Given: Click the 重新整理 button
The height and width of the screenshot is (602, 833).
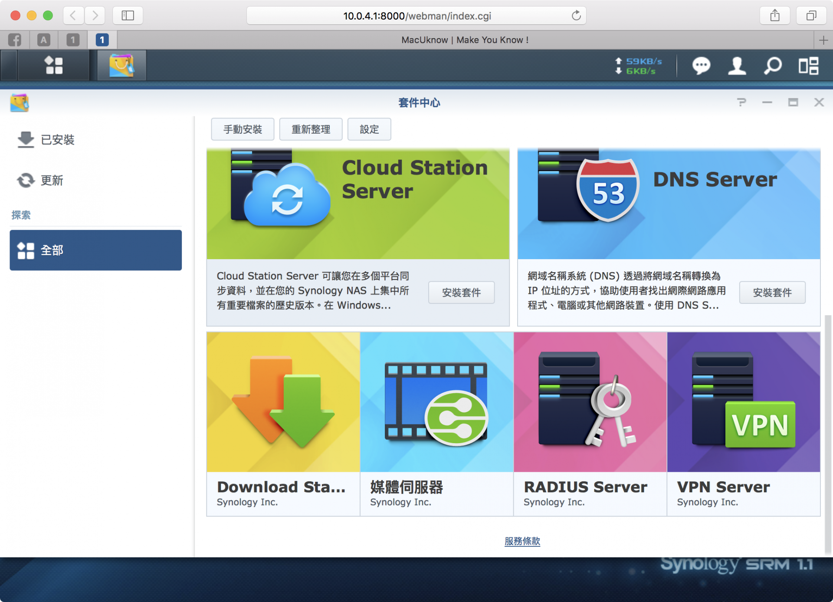Looking at the screenshot, I should coord(311,129).
